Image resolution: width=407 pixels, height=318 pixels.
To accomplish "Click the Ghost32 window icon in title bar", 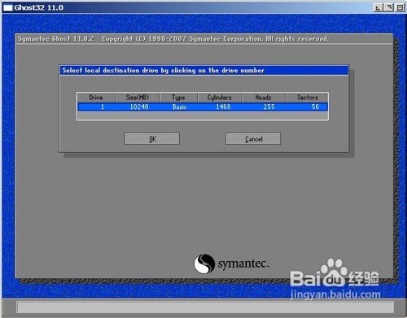I will (x=8, y=7).
